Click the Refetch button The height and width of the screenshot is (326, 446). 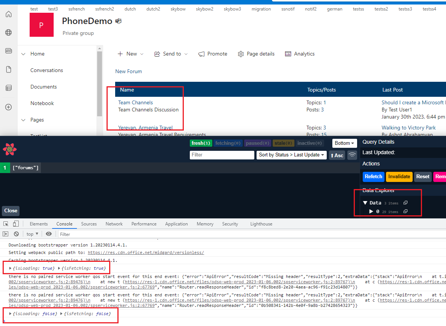373,177
